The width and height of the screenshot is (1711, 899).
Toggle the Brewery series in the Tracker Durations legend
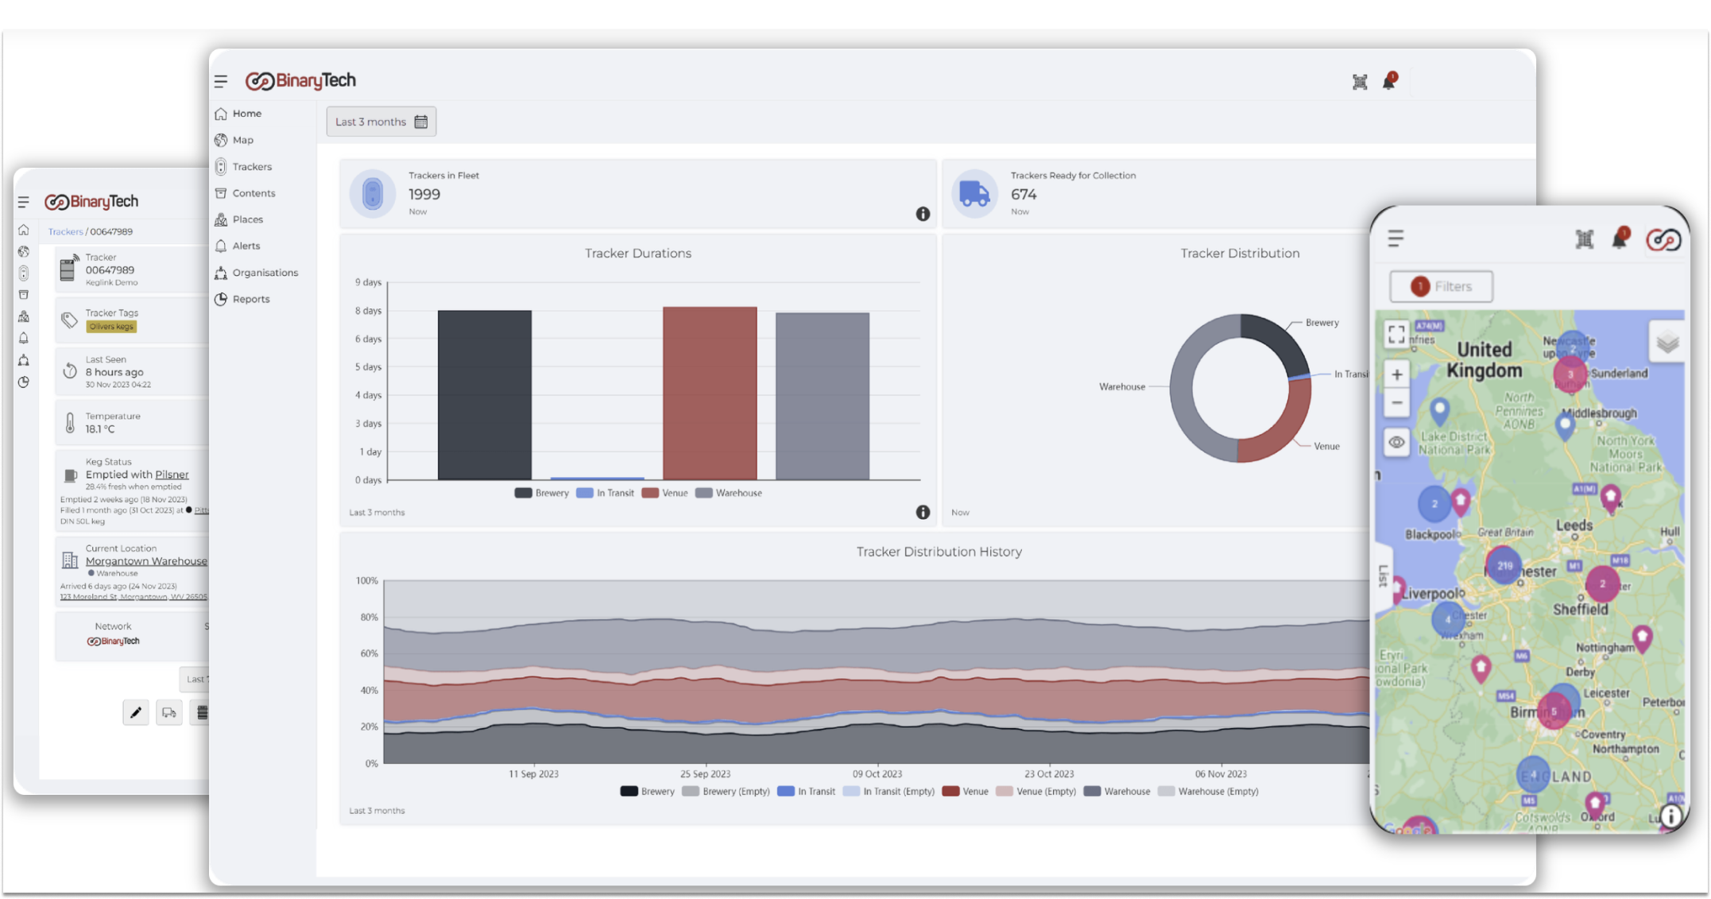[542, 493]
